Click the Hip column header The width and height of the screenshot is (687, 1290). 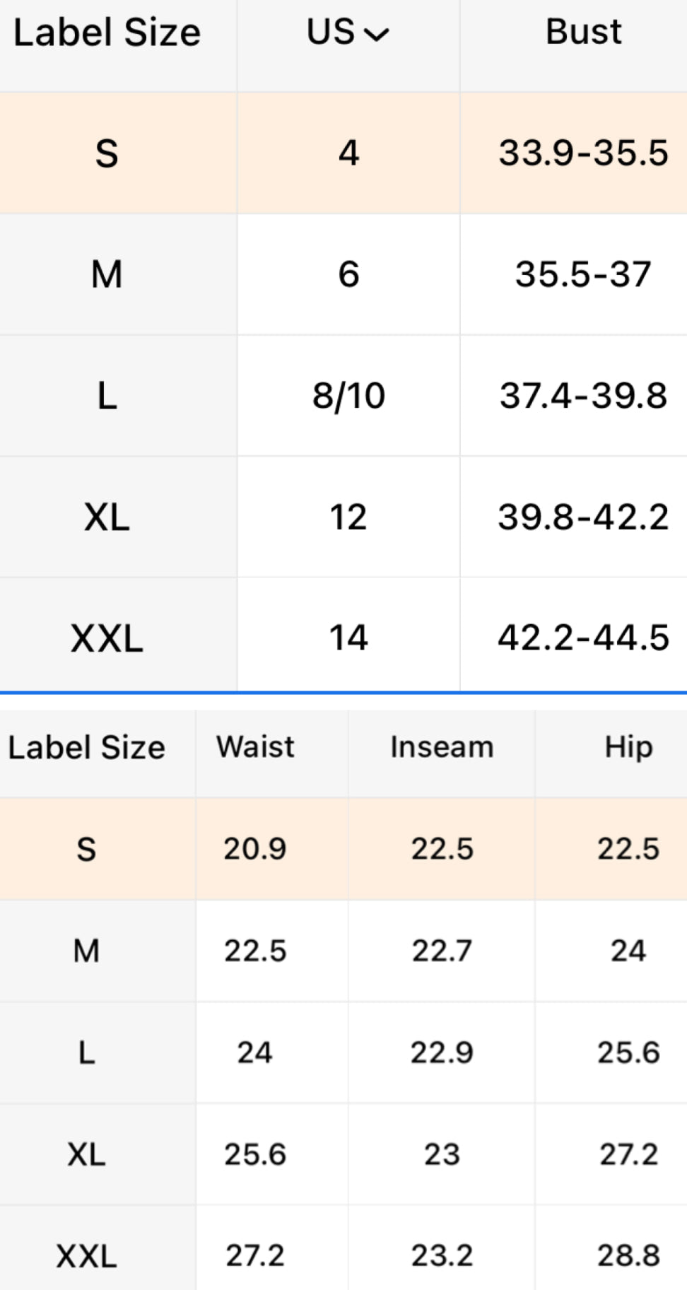[x=628, y=747]
